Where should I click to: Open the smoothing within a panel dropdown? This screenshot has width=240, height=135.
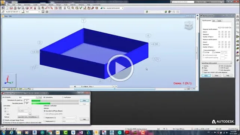[216, 63]
